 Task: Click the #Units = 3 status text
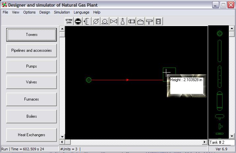(69, 149)
